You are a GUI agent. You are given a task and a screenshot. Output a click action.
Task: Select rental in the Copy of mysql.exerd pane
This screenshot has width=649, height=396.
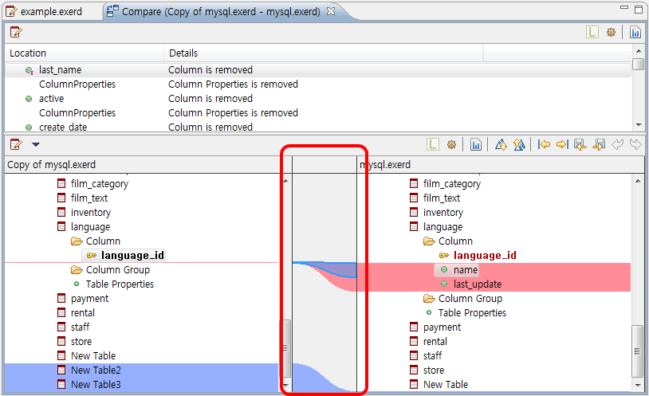83,313
